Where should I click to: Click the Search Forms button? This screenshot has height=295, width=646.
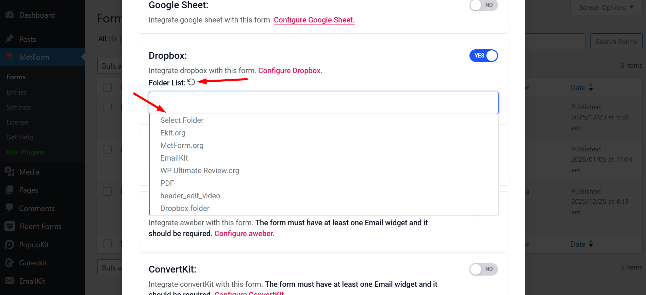pyautogui.click(x=616, y=41)
